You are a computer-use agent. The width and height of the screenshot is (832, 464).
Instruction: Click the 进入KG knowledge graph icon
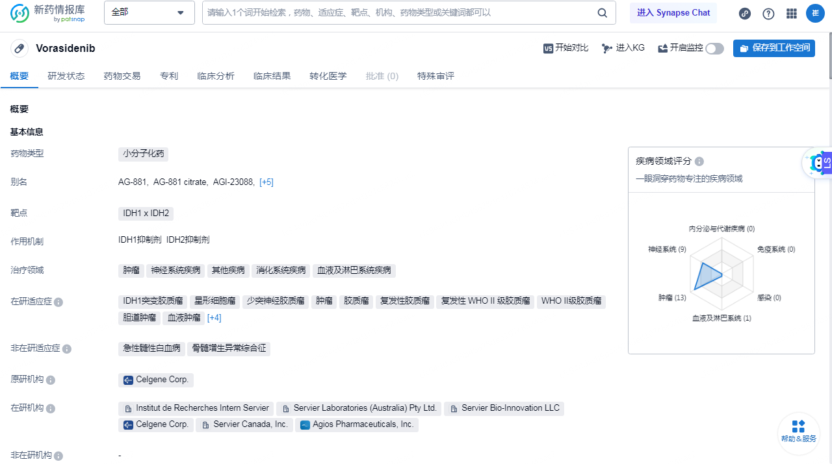pyautogui.click(x=606, y=48)
